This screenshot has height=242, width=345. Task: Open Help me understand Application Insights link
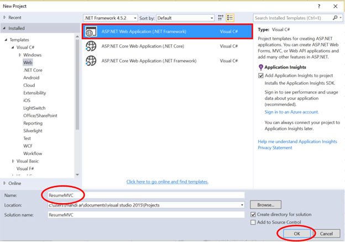click(297, 142)
